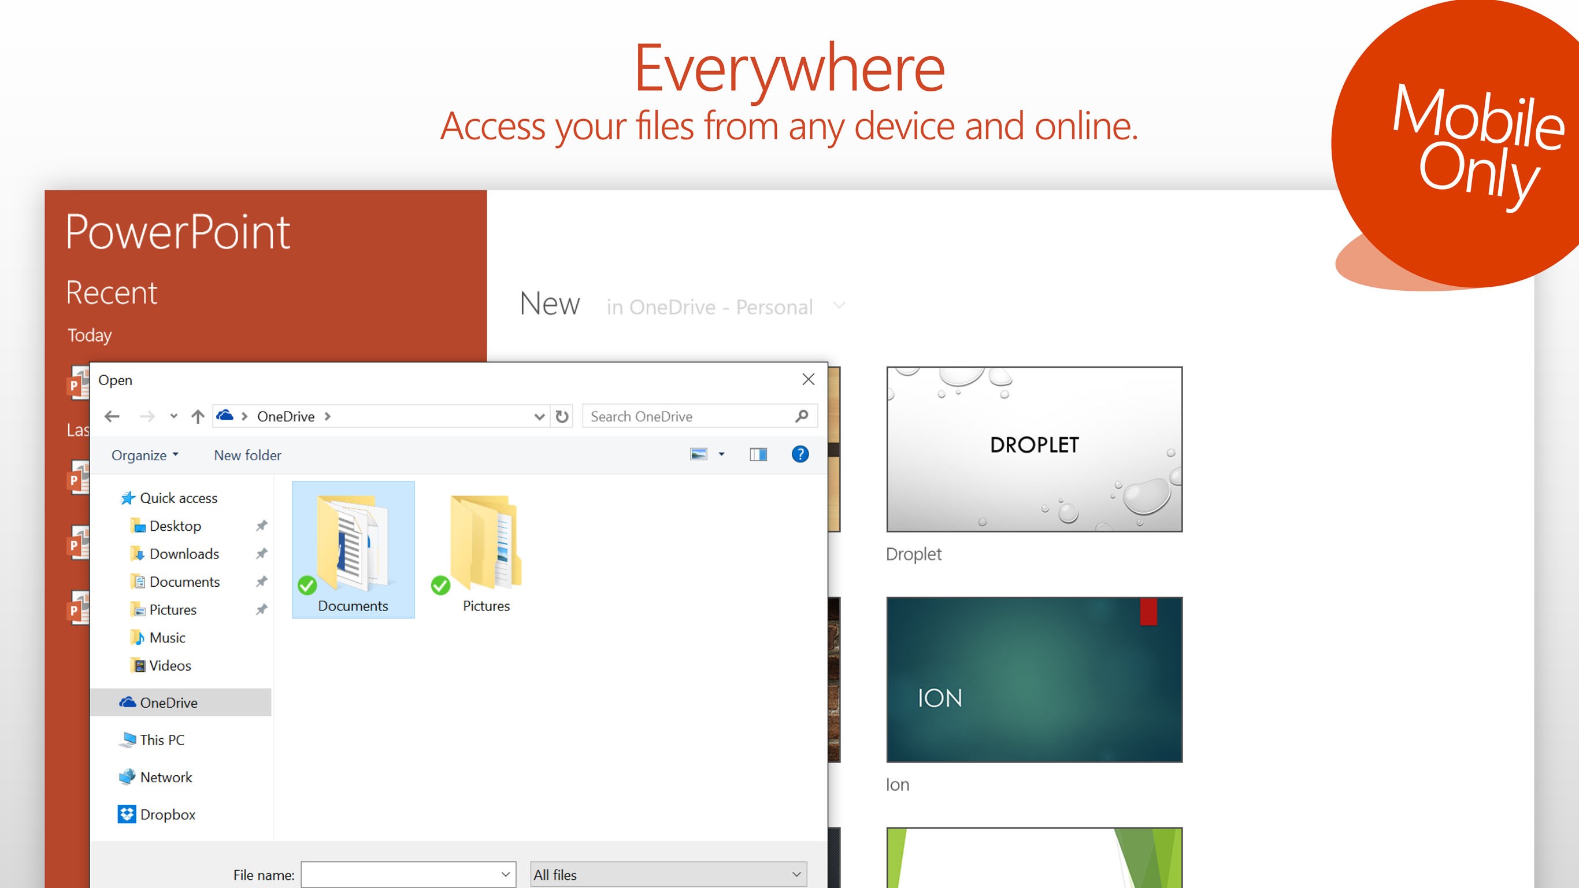1579x888 pixels.
Task: Select the Ion presentation template thumbnail
Action: [1034, 679]
